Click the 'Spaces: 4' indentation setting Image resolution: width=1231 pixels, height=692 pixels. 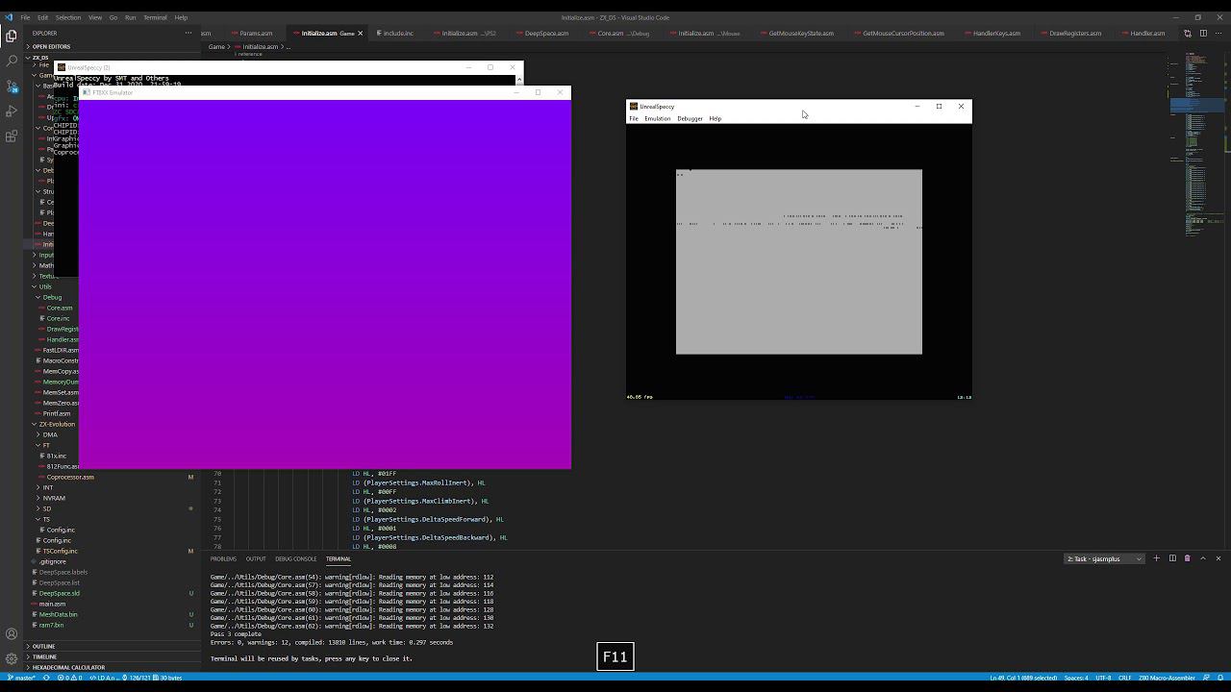pos(1076,678)
